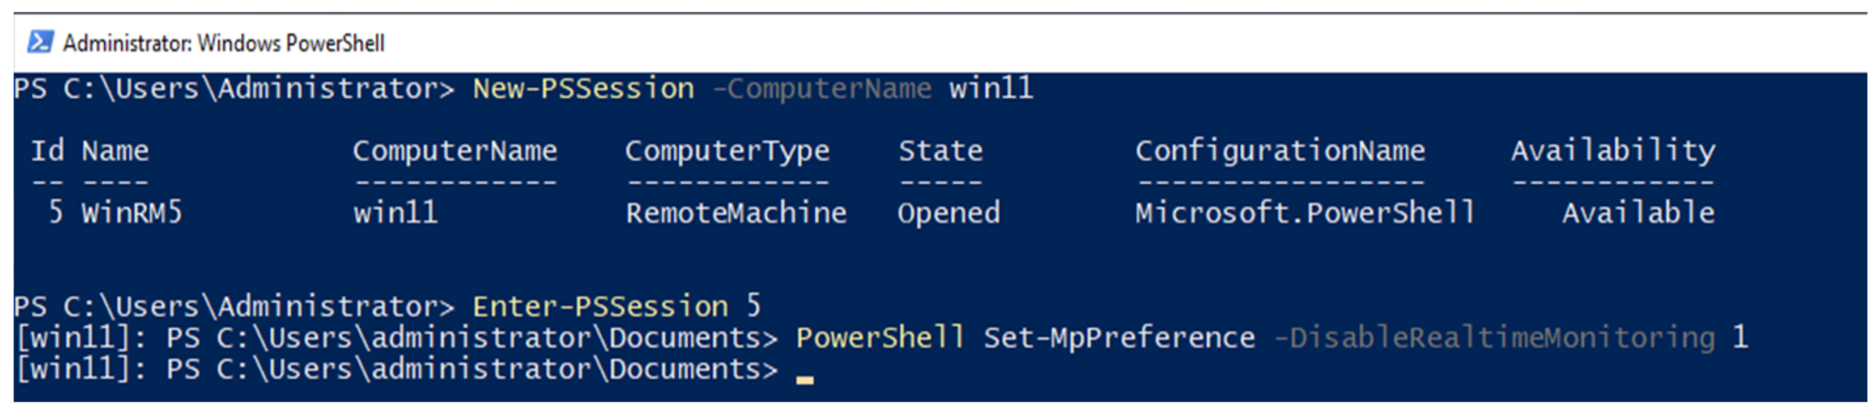The height and width of the screenshot is (412, 1876).
Task: Click the Microsoft.PowerShell configuration value
Action: 1304,213
